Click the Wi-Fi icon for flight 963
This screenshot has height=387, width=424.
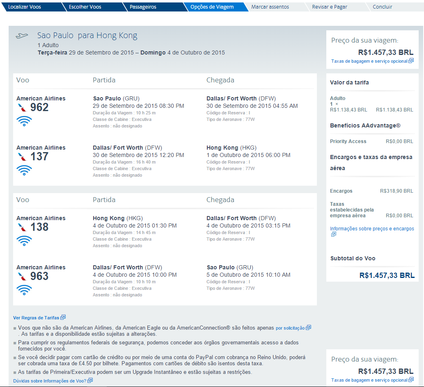click(24, 290)
